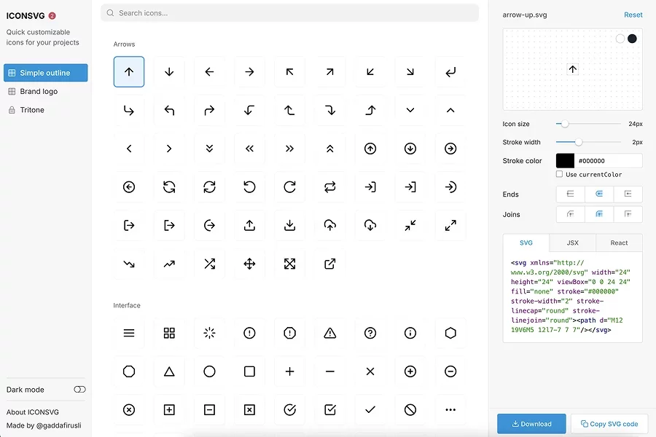Select the arrow-down icon
This screenshot has width=656, height=437.
click(169, 71)
